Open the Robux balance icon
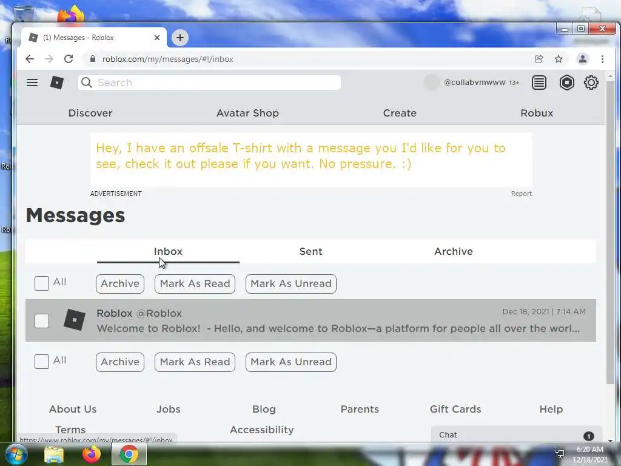 [x=567, y=83]
